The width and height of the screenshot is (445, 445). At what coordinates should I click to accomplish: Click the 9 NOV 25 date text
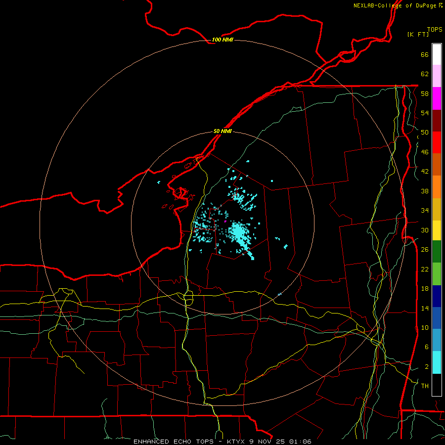tap(268, 442)
